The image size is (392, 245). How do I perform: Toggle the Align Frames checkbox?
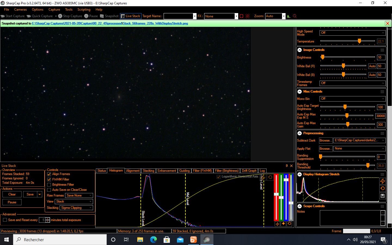coord(49,174)
